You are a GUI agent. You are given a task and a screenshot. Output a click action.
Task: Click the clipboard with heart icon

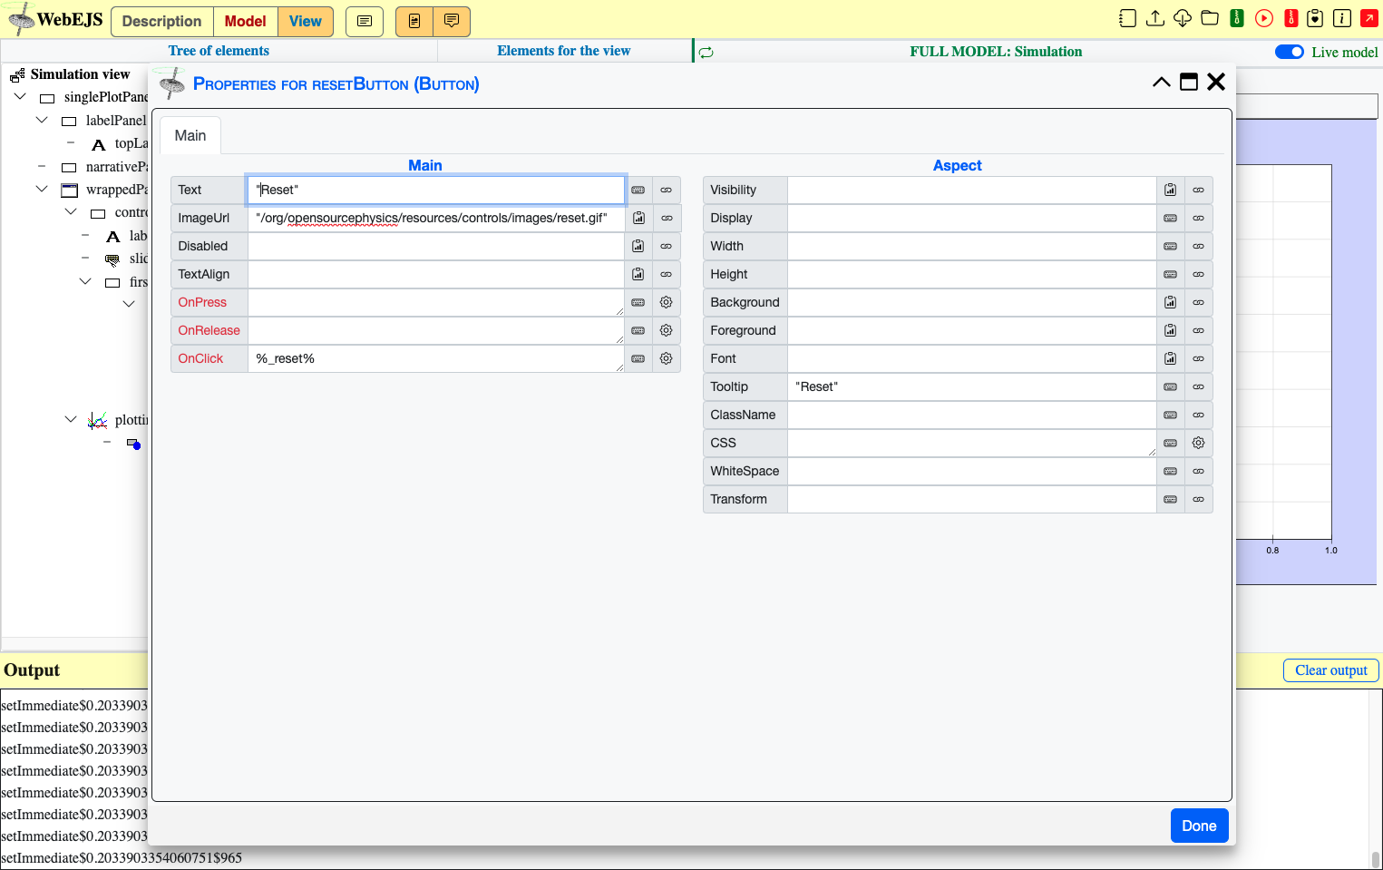(x=1315, y=18)
